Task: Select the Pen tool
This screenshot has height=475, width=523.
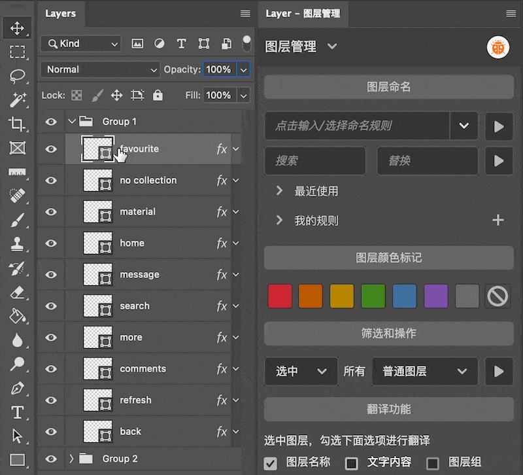Action: 17,388
